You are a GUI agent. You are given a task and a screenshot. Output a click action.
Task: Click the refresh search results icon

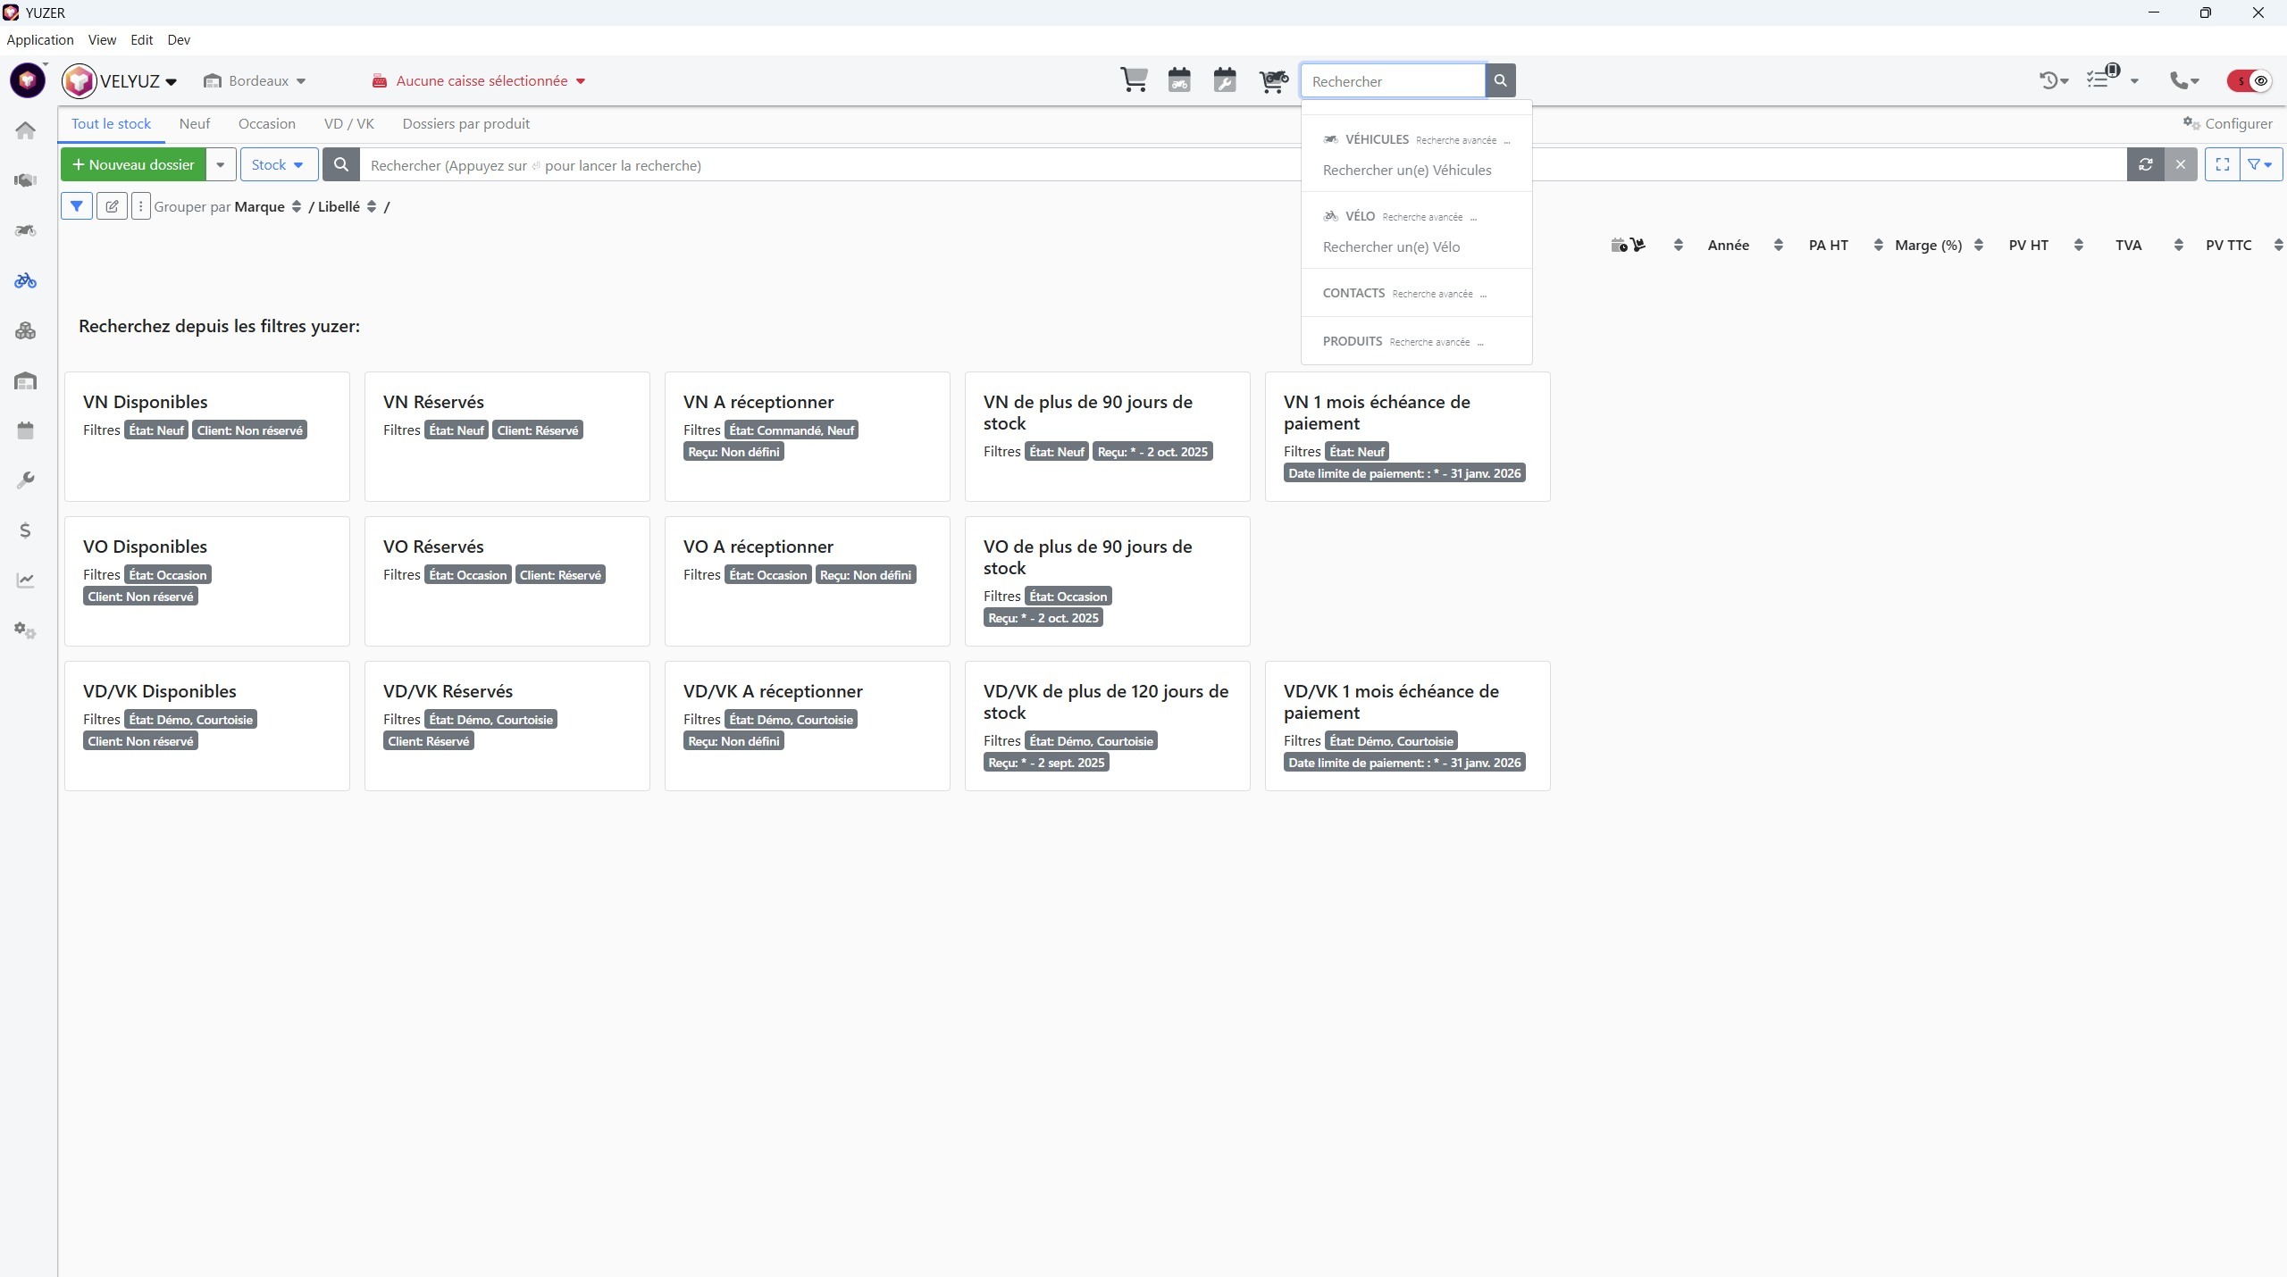2145,164
